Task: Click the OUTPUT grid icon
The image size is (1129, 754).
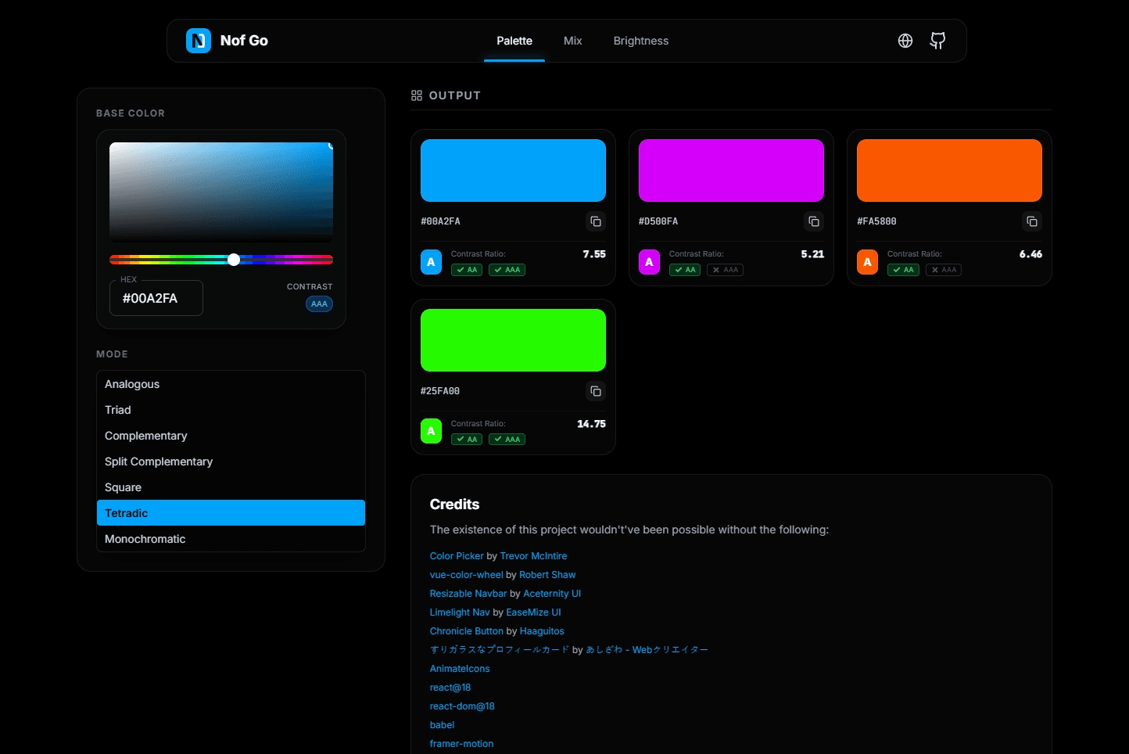Action: pyautogui.click(x=417, y=95)
